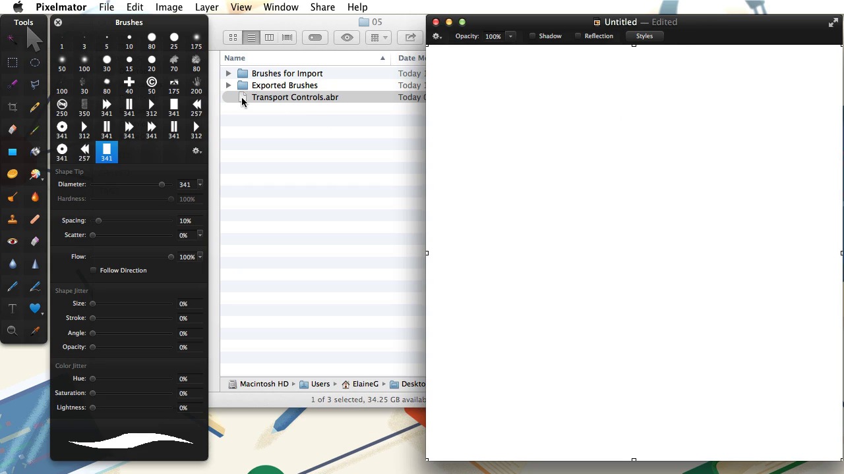
Task: Choose the Burn flame tool
Action: click(x=35, y=197)
